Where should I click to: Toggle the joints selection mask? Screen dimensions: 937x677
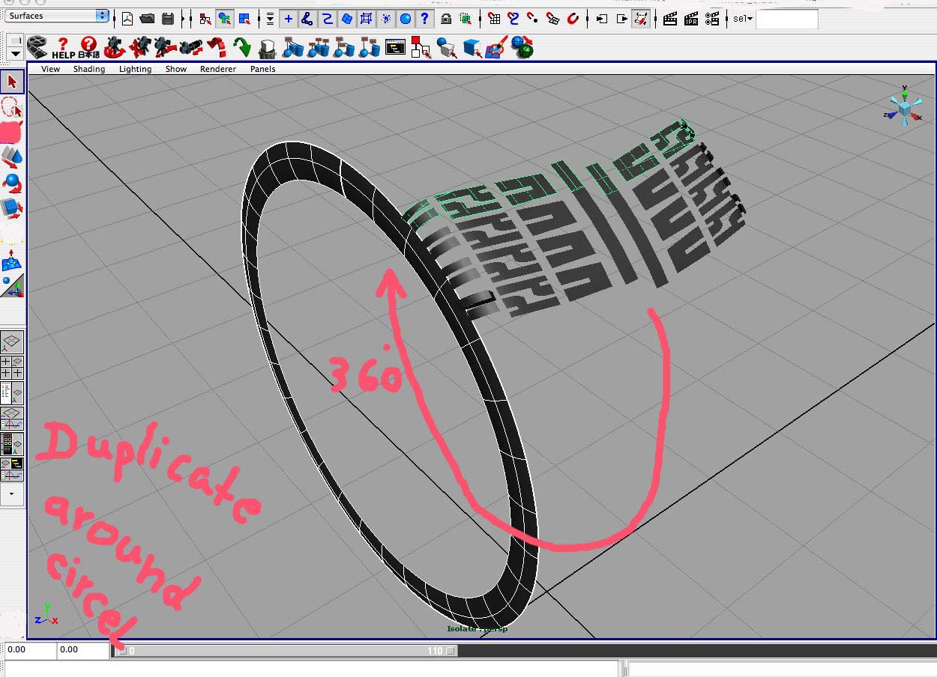(307, 19)
